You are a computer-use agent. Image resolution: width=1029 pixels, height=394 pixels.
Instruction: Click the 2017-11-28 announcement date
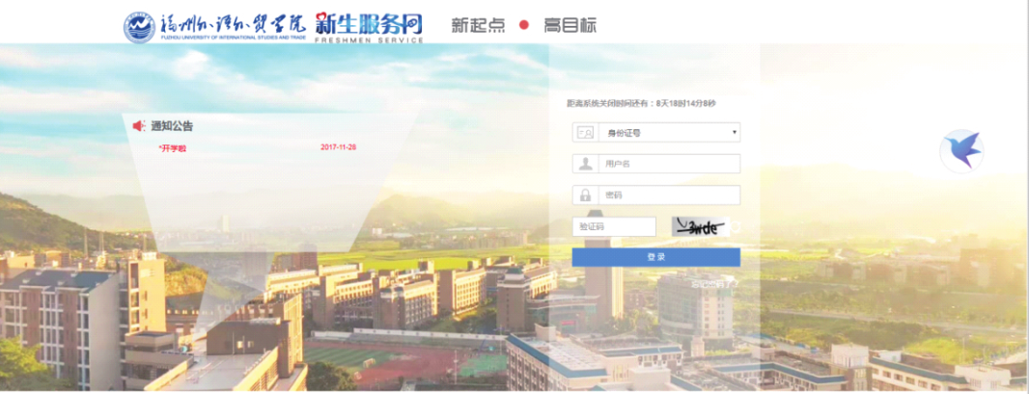(x=338, y=147)
